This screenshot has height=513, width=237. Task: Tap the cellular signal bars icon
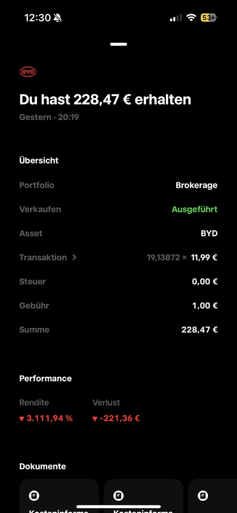tap(176, 18)
